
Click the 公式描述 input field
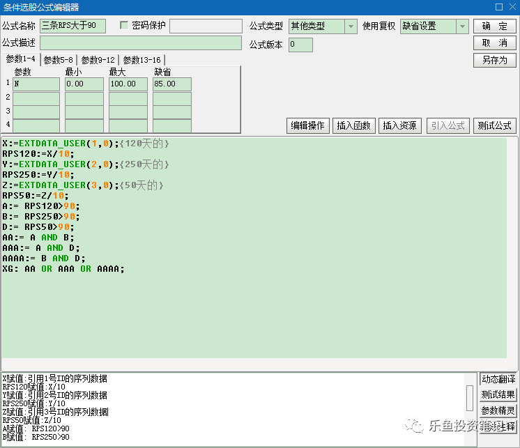coord(141,43)
